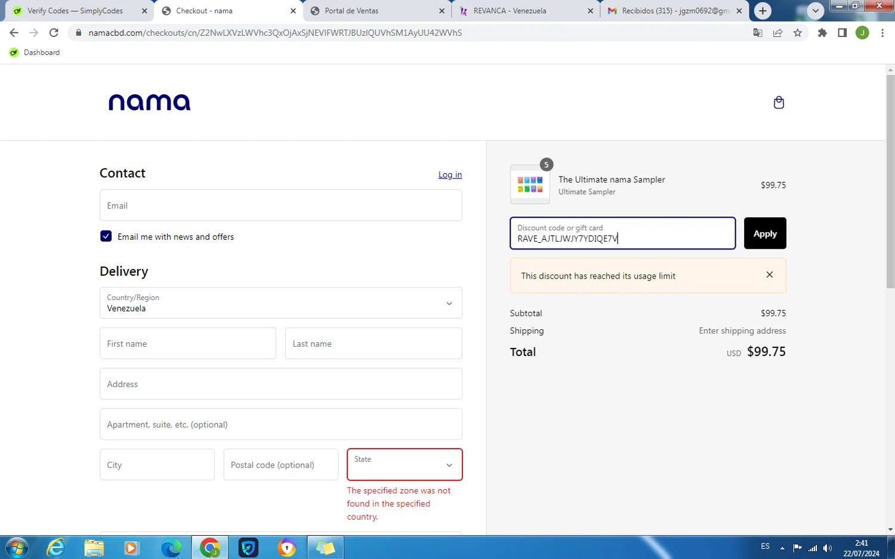Dismiss the usage limit discount error
Screen dimensions: 895x559
[x=769, y=275]
